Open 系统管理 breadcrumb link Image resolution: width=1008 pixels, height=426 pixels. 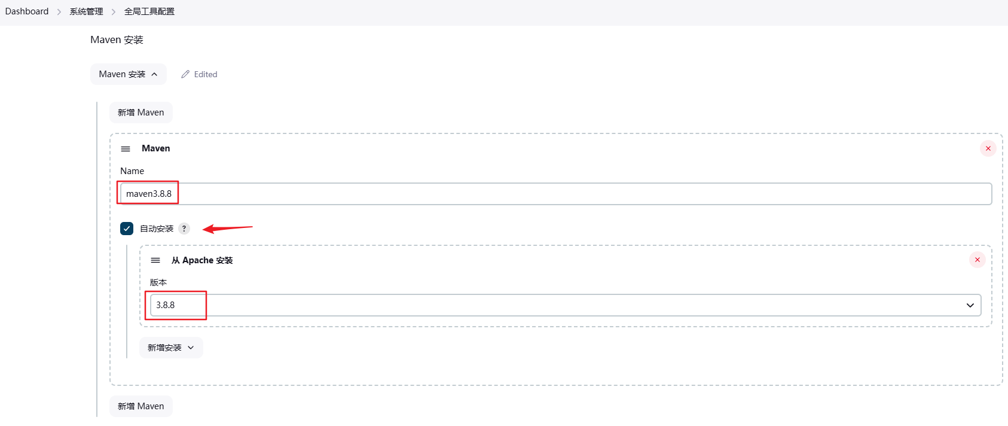[86, 11]
